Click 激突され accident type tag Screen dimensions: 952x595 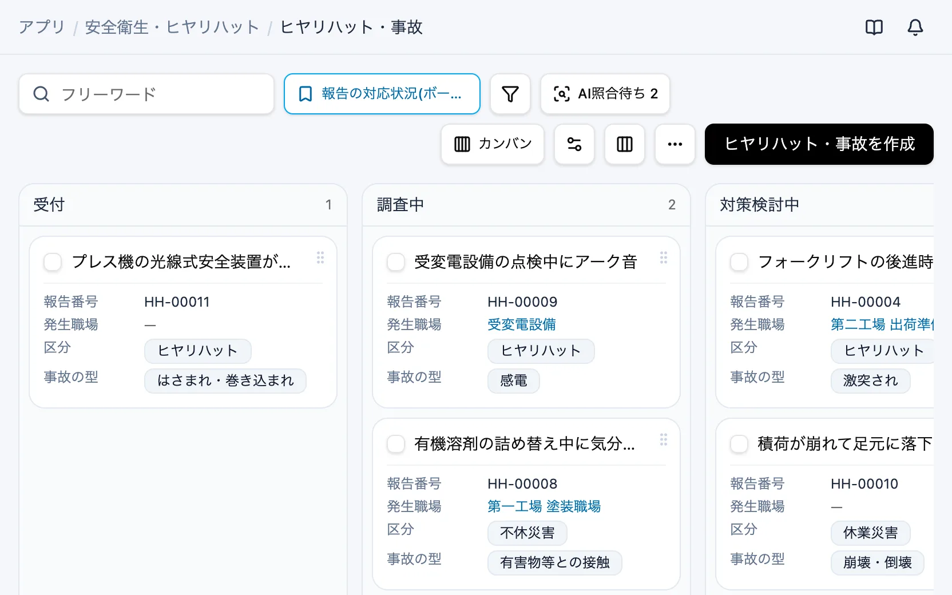(871, 380)
